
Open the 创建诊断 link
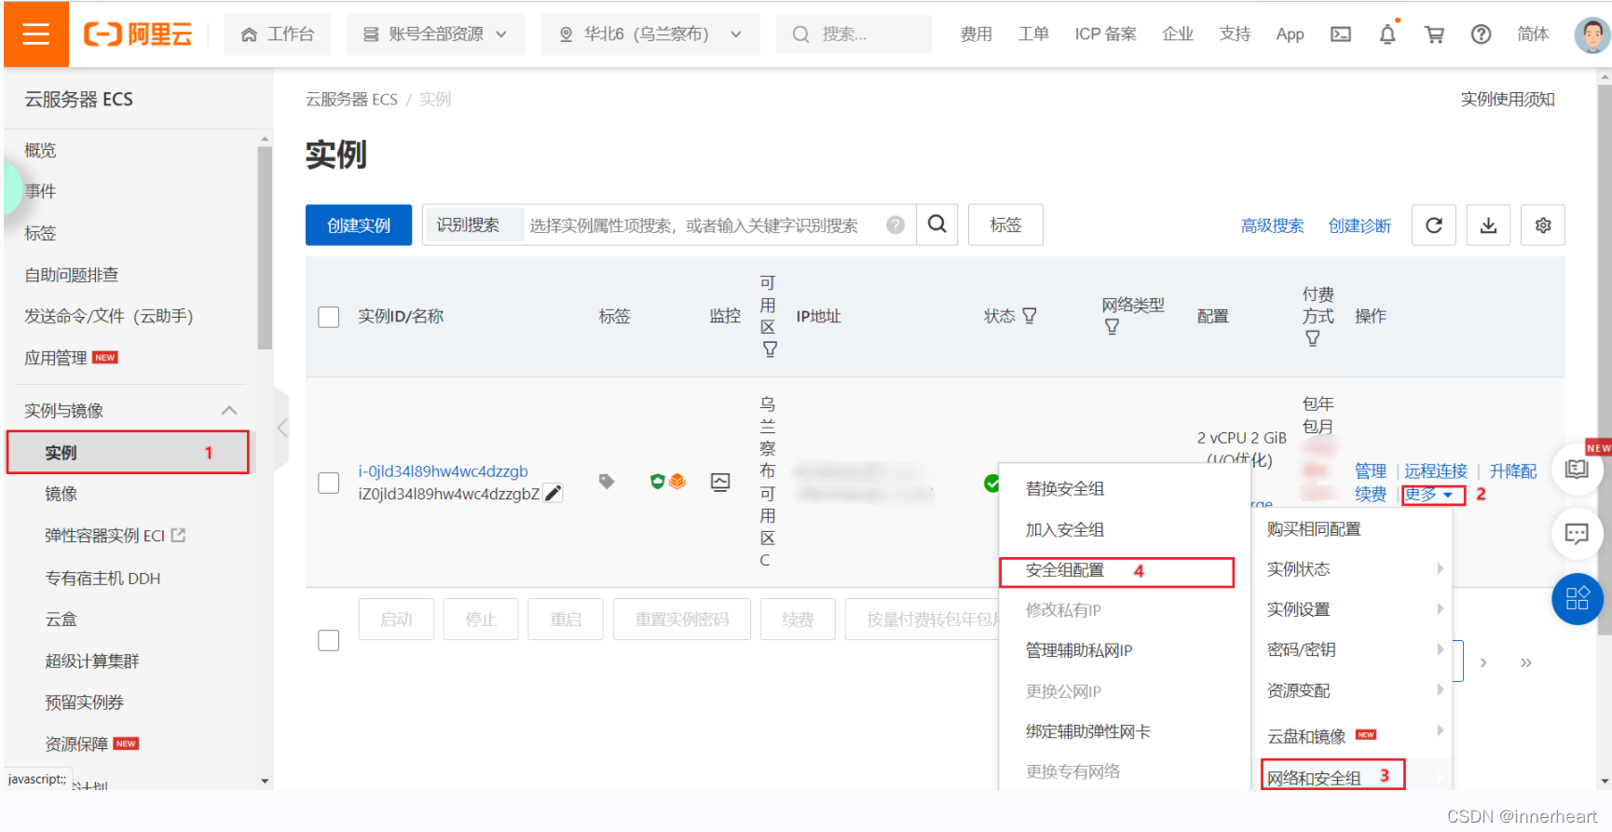click(x=1359, y=225)
